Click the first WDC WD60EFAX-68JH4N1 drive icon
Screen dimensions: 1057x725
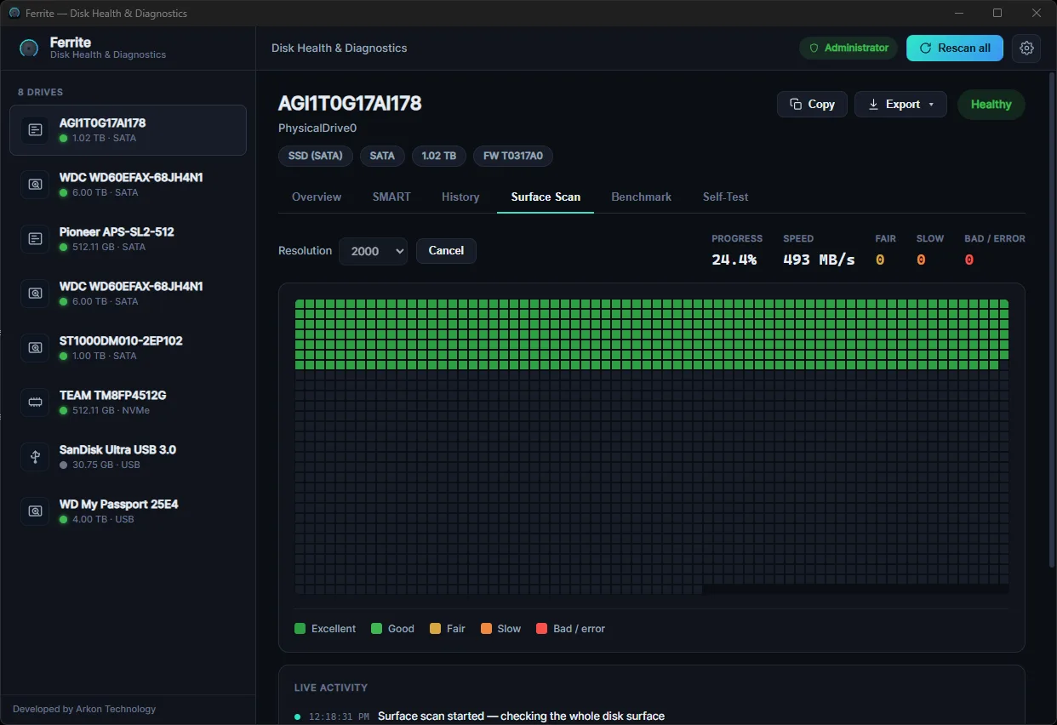click(35, 185)
